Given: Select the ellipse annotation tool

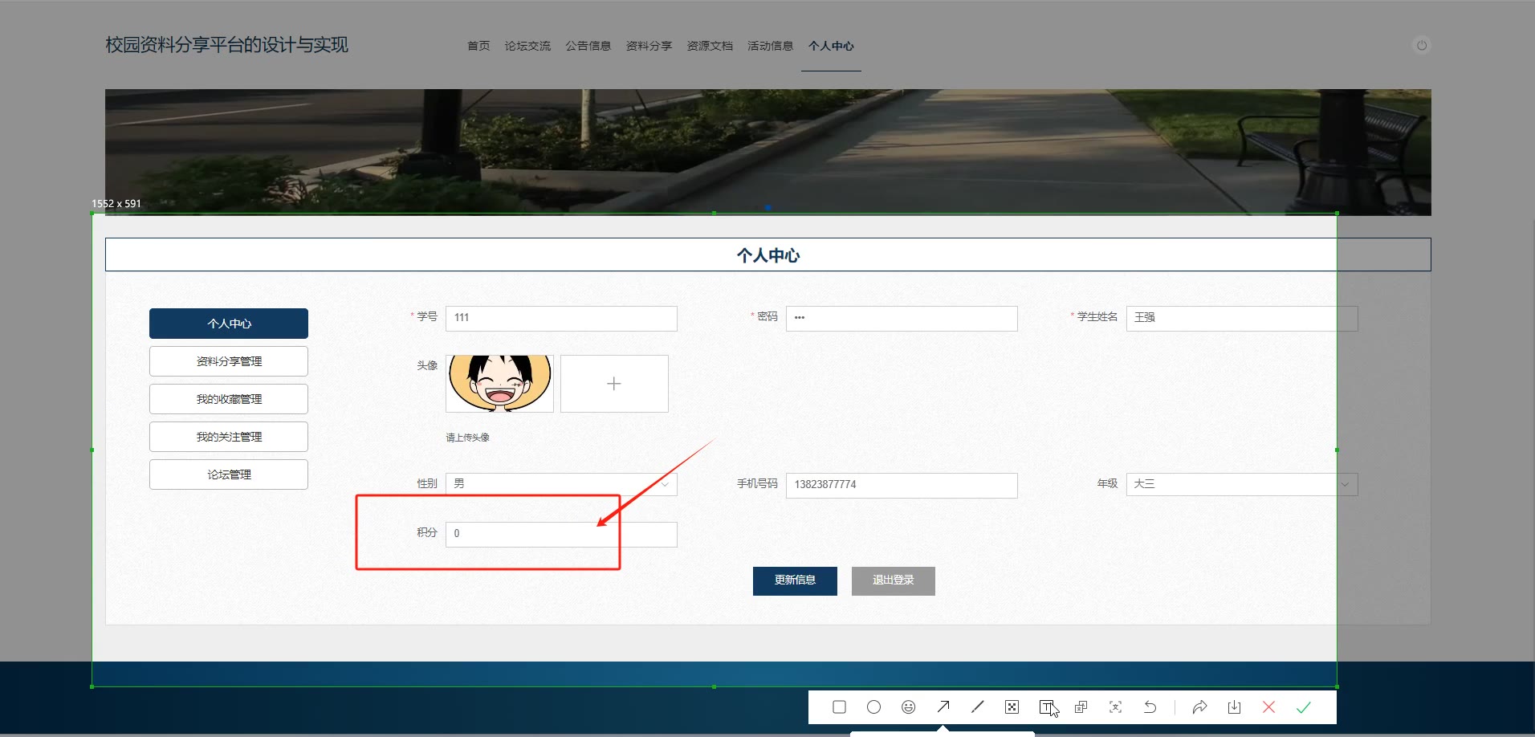Looking at the screenshot, I should point(873,707).
